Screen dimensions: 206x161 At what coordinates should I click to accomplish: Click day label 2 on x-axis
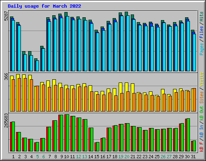pos(19,157)
